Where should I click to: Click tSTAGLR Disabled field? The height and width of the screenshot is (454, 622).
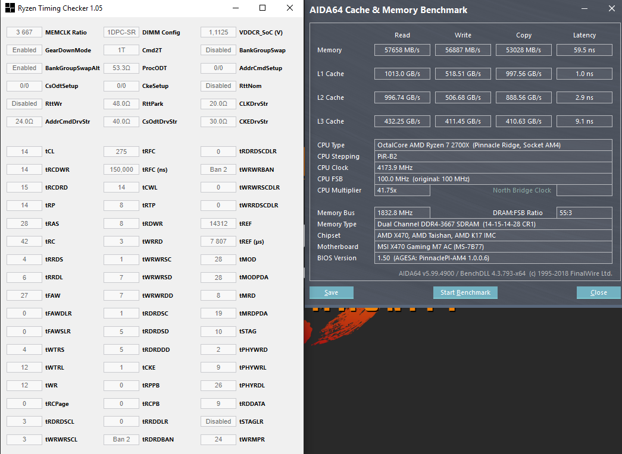(218, 421)
